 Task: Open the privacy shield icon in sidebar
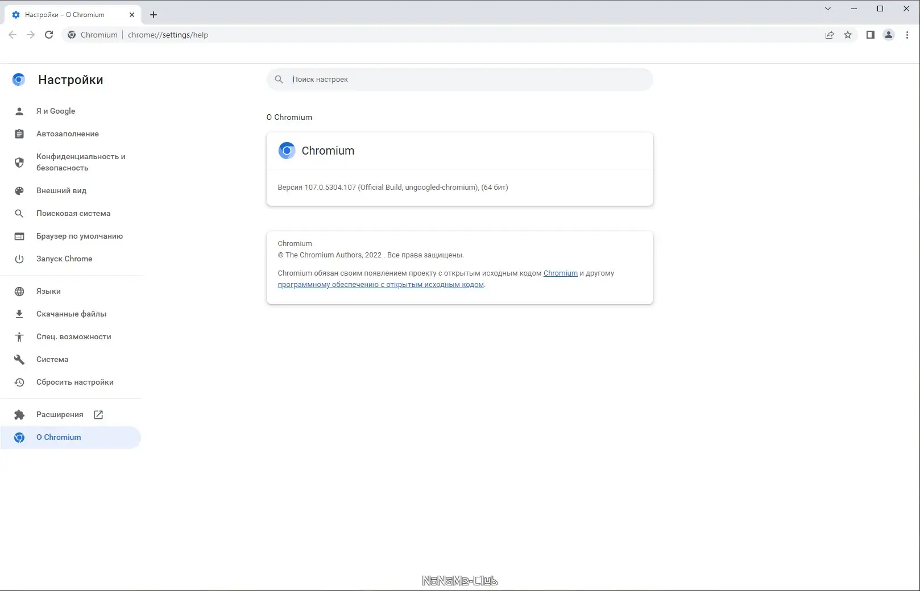click(x=19, y=162)
